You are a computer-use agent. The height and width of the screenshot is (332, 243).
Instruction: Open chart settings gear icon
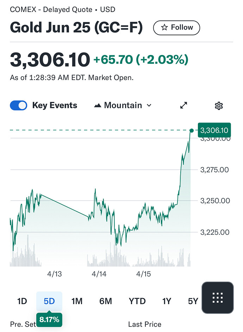(x=219, y=105)
